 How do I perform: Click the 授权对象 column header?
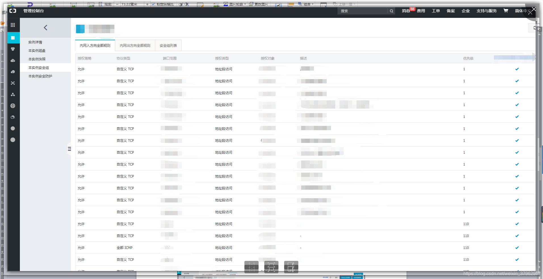[268, 58]
